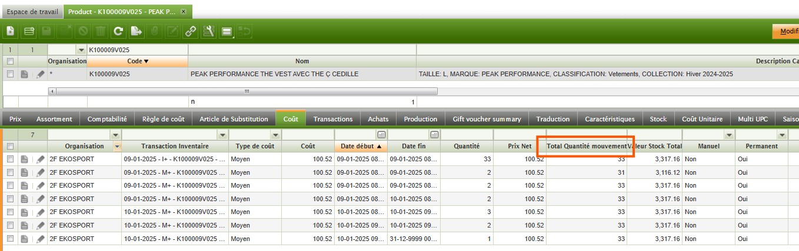Open Date début filter calendar picker
Screen dimensions: 799x251
tap(381, 135)
